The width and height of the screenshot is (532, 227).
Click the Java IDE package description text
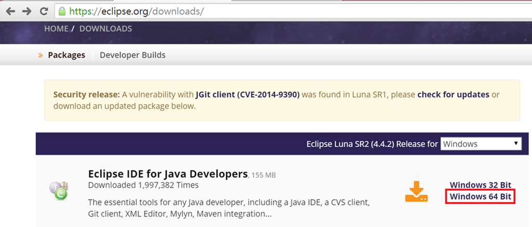[229, 207]
